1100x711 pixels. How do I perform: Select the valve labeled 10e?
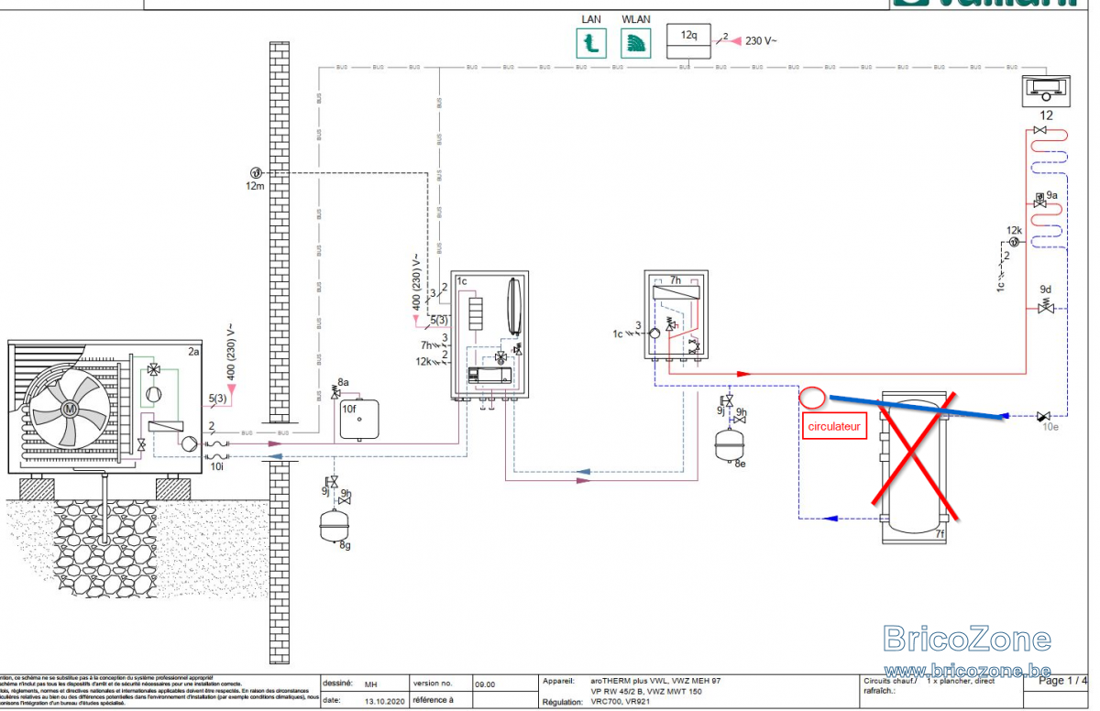[x=1044, y=416]
